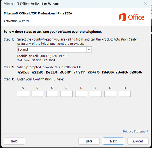Click the Step 2 label
This screenshot has width=152, height=148.
coord(9,67)
